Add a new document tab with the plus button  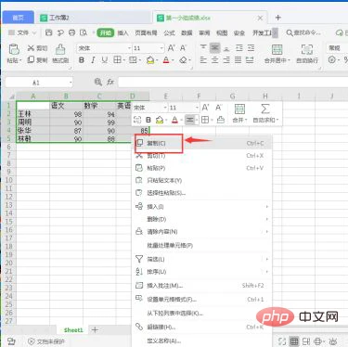click(277, 18)
